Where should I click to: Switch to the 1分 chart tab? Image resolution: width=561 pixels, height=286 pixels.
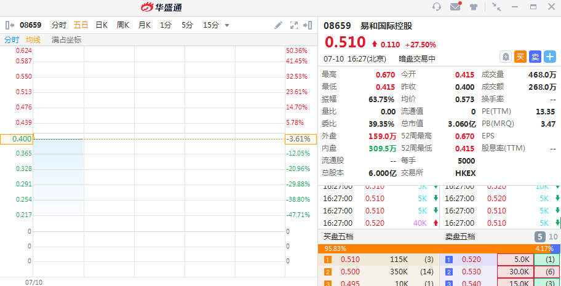click(x=165, y=25)
